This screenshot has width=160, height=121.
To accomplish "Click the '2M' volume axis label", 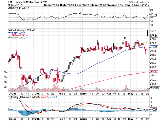I will tap(5, 87).
